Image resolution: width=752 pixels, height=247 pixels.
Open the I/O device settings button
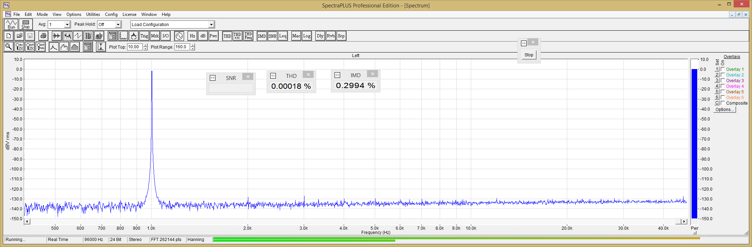pyautogui.click(x=165, y=36)
